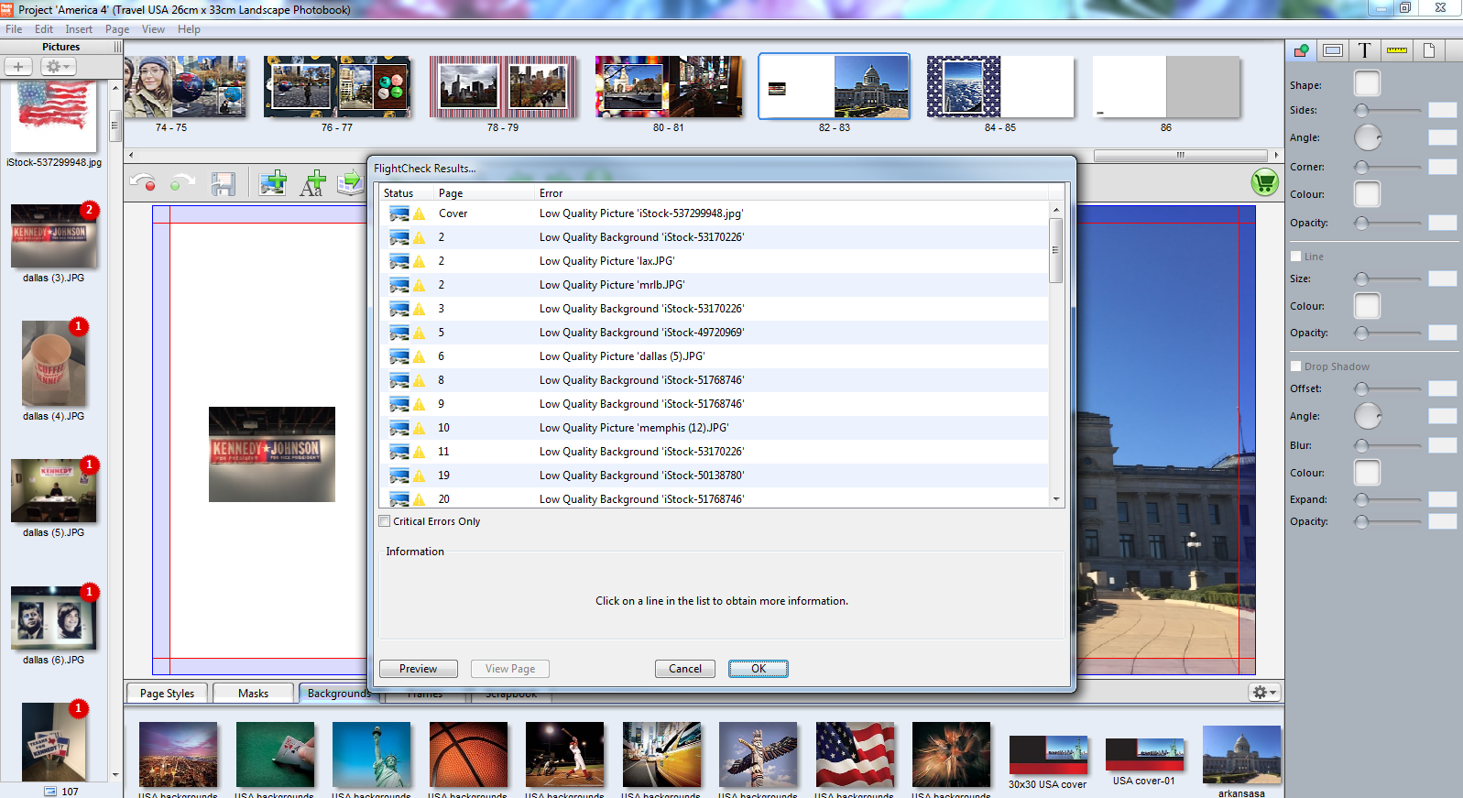
Task: Click the undo arrow icon
Action: click(x=142, y=183)
